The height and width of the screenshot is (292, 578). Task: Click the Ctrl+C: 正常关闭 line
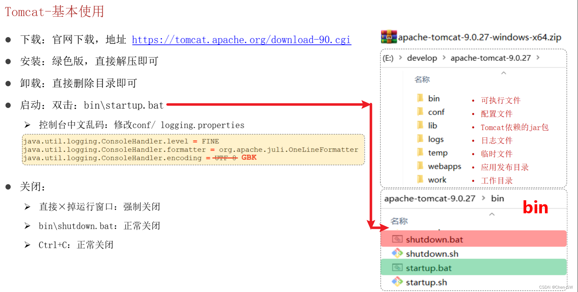pos(76,245)
